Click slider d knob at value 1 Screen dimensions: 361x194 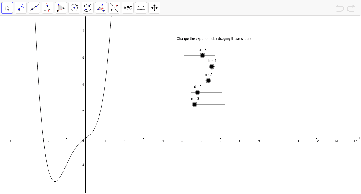[x=197, y=92]
